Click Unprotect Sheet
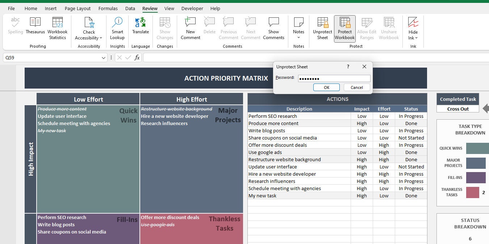Image resolution: width=489 pixels, height=244 pixels. click(x=322, y=28)
